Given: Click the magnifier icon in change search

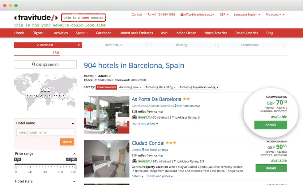Looking at the screenshot, I should [33, 64].
